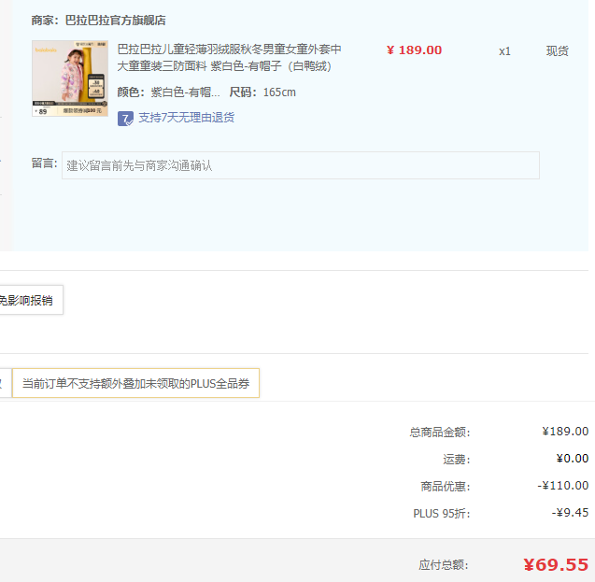
Task: Click the PLUS 95折 label
Action: click(442, 513)
